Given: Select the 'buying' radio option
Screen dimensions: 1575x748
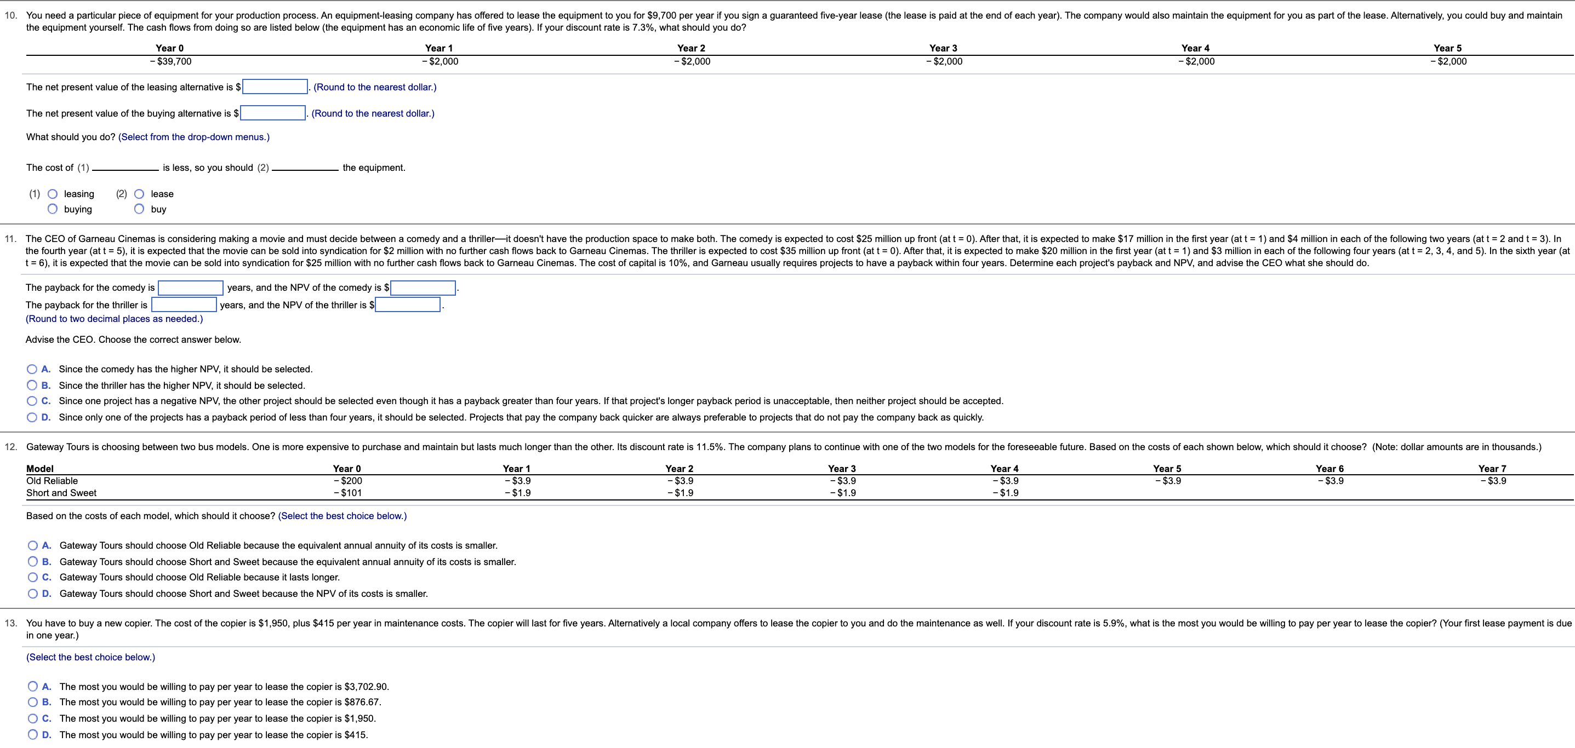Looking at the screenshot, I should 53,210.
